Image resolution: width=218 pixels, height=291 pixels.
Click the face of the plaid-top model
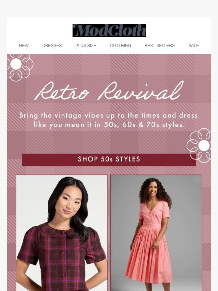click(x=68, y=203)
